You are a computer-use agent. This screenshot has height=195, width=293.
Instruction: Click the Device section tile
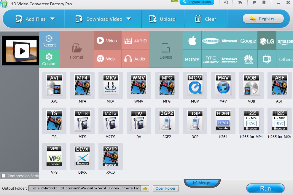point(166,50)
